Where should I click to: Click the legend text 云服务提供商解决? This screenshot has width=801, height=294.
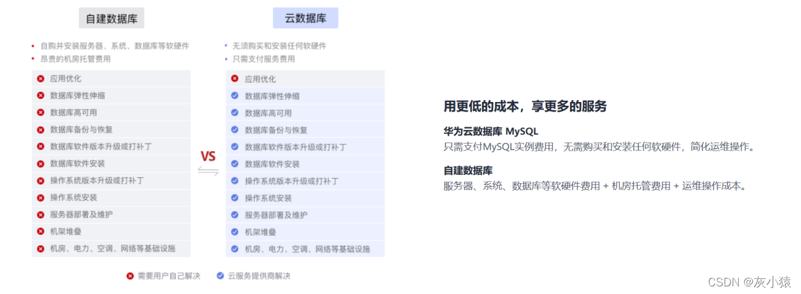click(x=259, y=276)
